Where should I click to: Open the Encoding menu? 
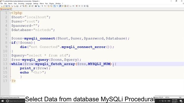pos(21,3)
